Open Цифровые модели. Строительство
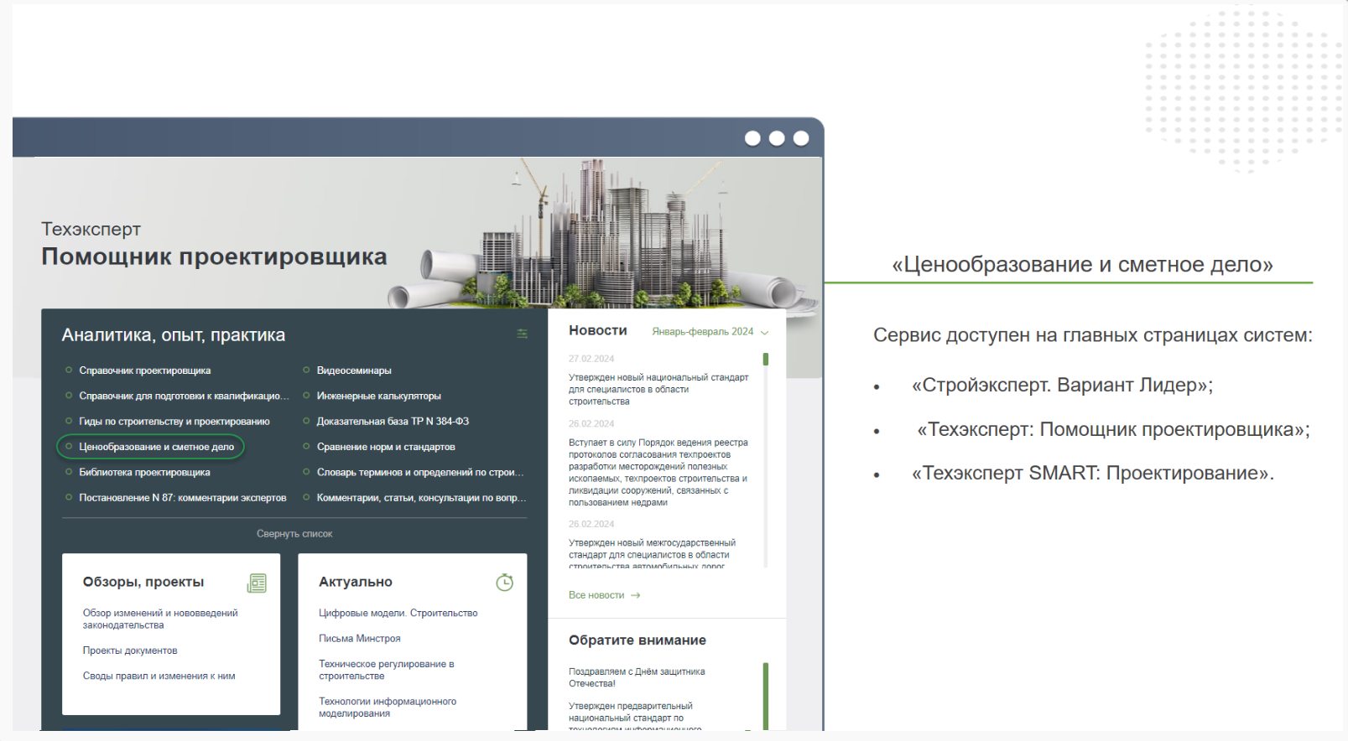Screen dimensions: 1348x741 [x=398, y=613]
